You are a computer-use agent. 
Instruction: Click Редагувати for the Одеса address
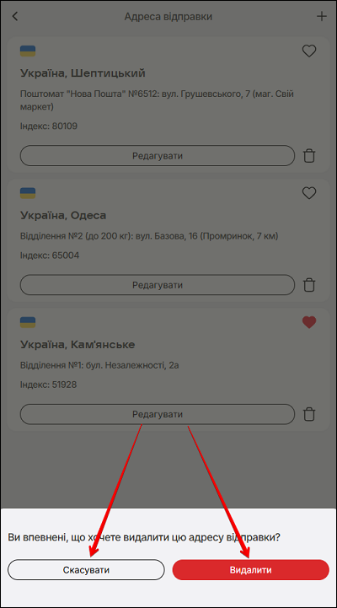point(158,285)
